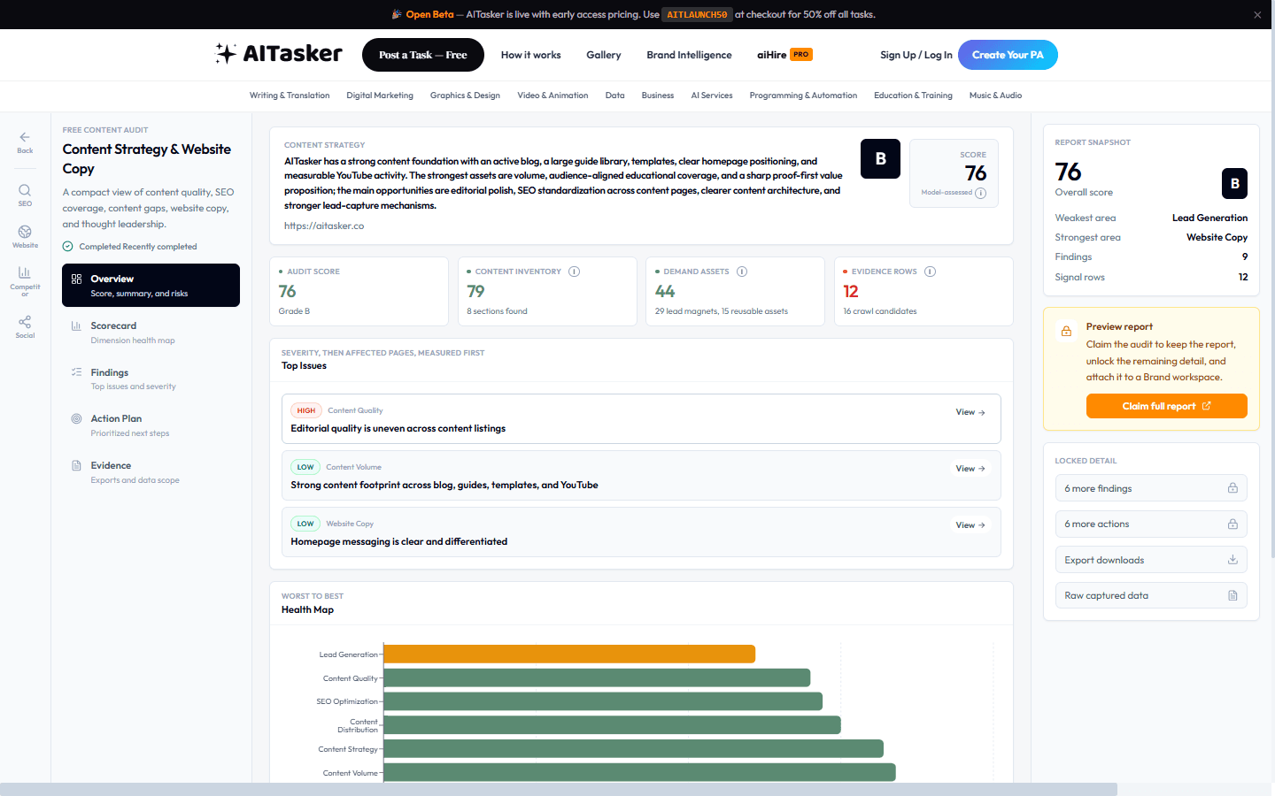This screenshot has width=1275, height=796.
Task: Click the Content Quality health bar
Action: click(597, 677)
